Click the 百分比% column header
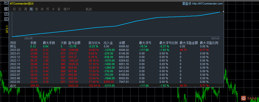 point(94,43)
